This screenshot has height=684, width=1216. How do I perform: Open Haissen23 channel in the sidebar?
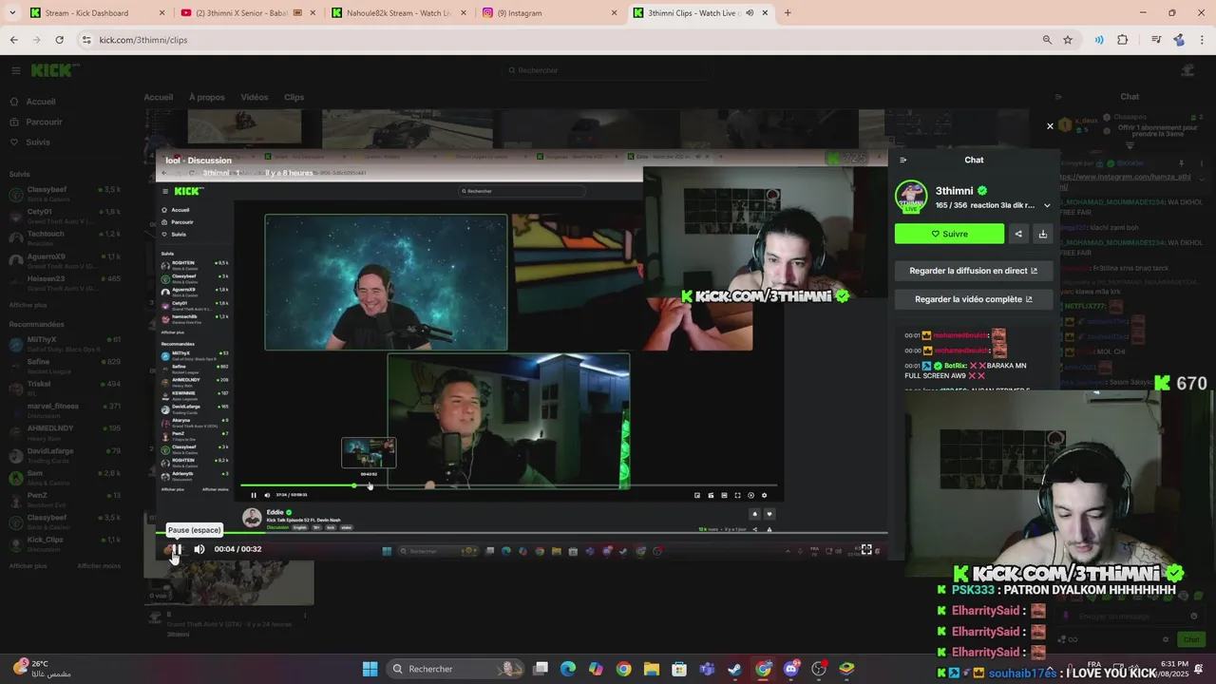[65, 282]
